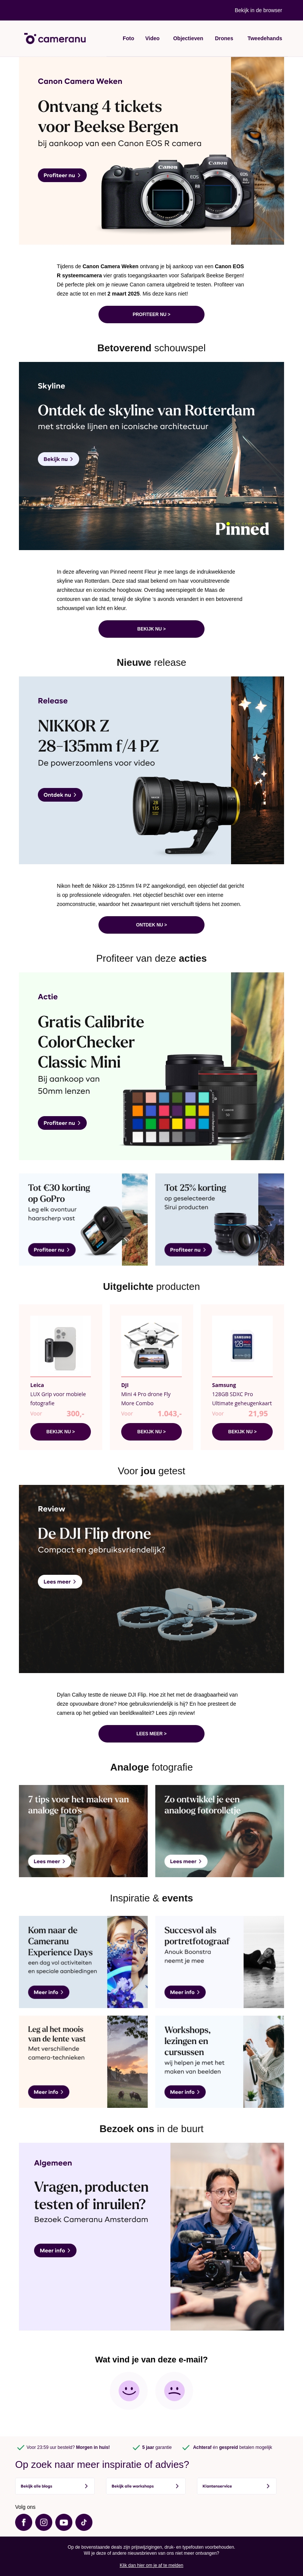Image resolution: width=303 pixels, height=2576 pixels.
Task: Open the Foto menu item
Action: pyautogui.click(x=128, y=38)
